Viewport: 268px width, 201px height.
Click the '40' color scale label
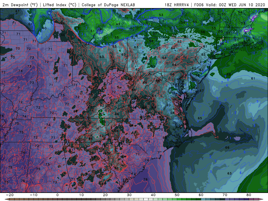[x=153, y=195]
